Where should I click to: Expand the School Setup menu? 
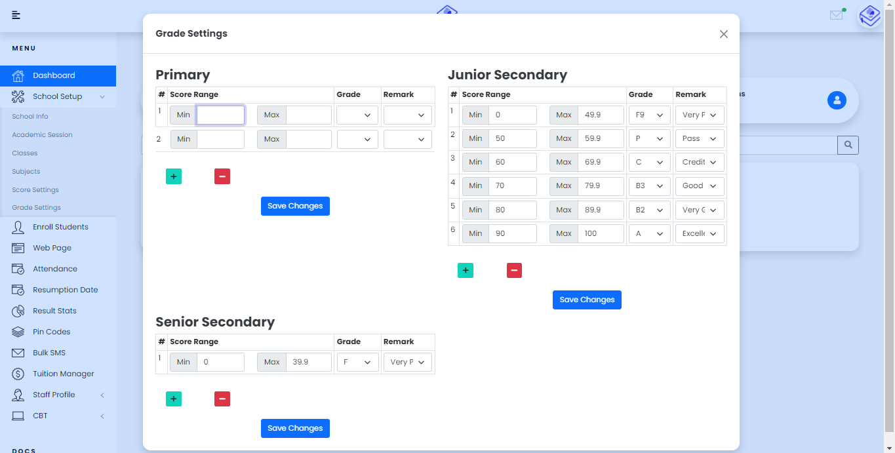(x=58, y=96)
